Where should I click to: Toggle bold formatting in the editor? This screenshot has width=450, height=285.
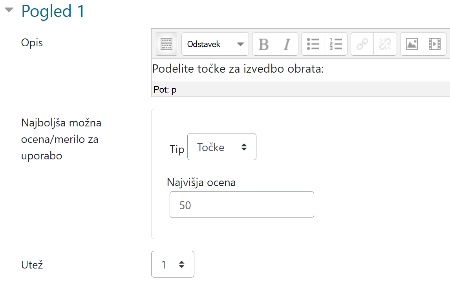(x=263, y=44)
